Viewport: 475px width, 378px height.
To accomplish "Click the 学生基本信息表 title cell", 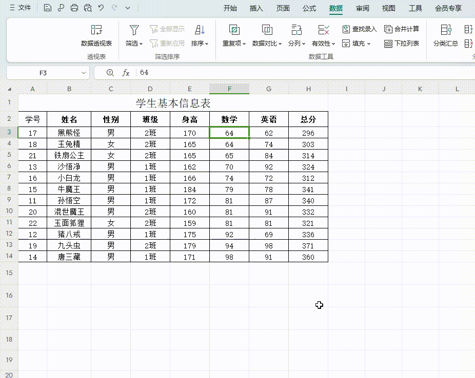I will point(173,103).
